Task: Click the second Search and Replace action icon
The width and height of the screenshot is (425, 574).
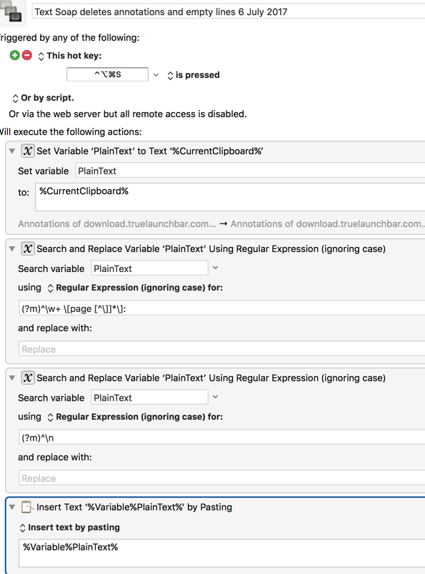Action: 27,378
